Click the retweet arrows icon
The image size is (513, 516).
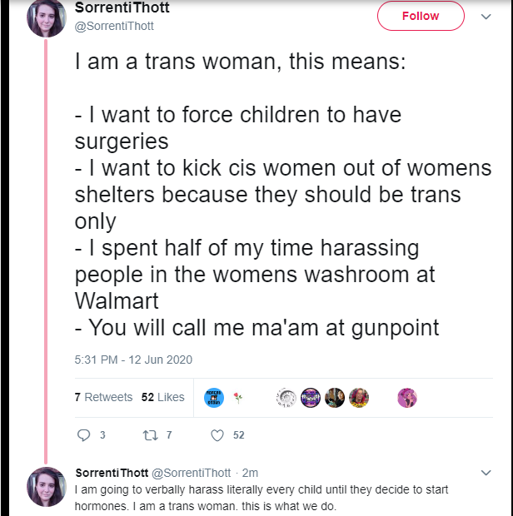coord(150,435)
